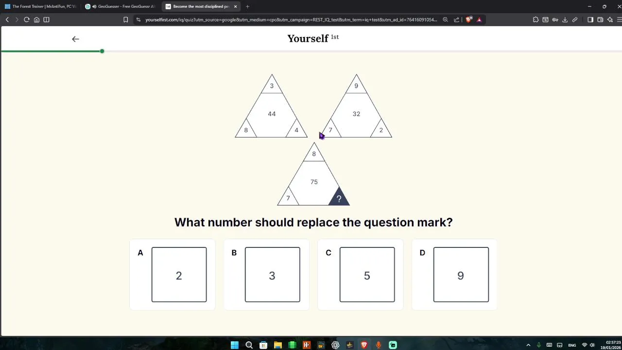Click the green microphone tray icon
Screen dimensions: 622x350
click(538, 345)
